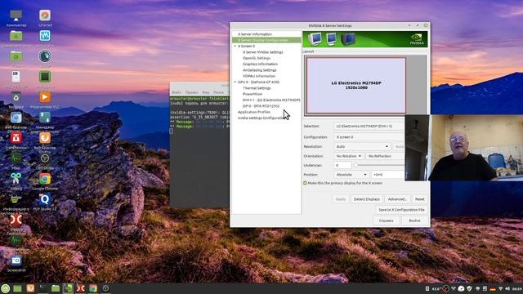This screenshot has height=294, width=523.
Task: Open Application Profiles page
Action: [x=254, y=112]
